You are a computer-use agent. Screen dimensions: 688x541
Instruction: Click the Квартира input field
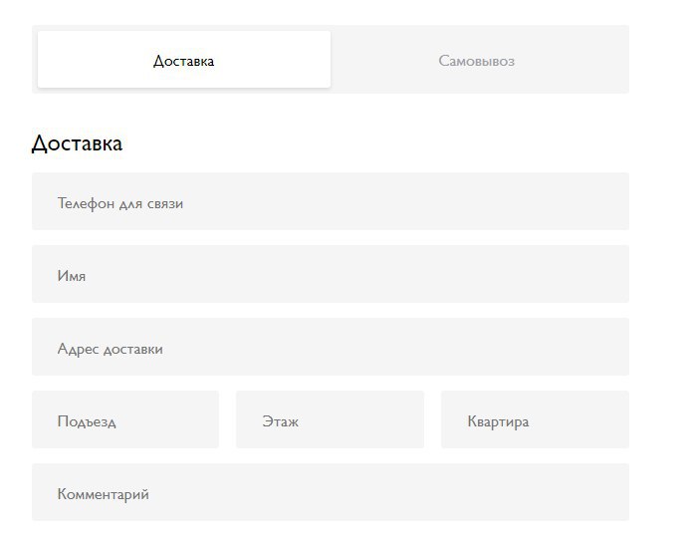click(536, 419)
